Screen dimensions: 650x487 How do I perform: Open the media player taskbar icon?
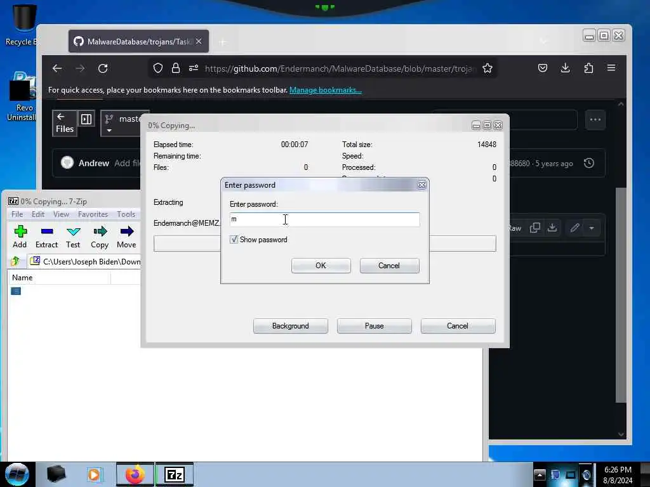94,474
